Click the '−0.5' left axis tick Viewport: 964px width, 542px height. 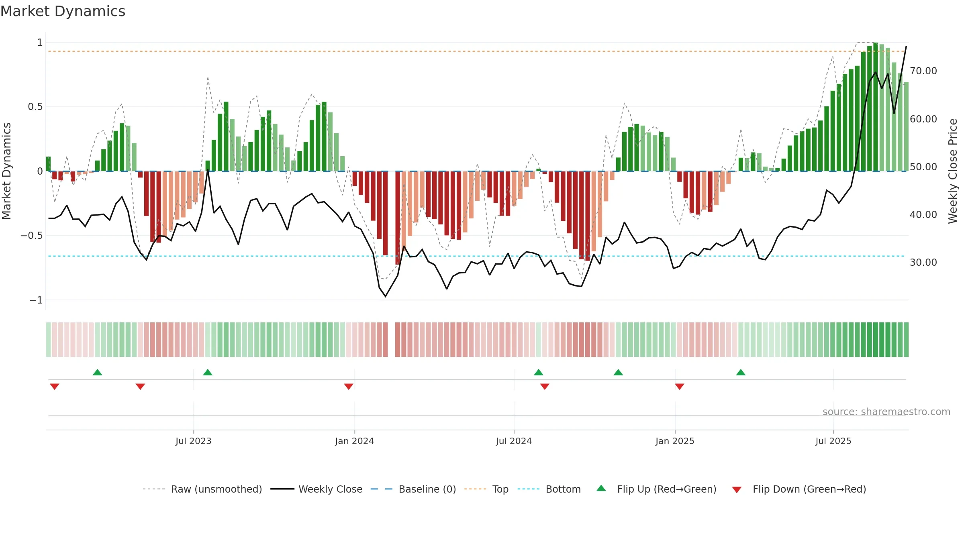[x=32, y=236]
